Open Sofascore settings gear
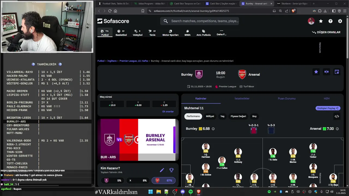Image resolution: width=349 pixels, height=196 pixels. tap(340, 21)
